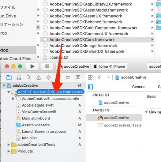
Task: Expand the AdobeCreativeS...sources.bundle item
Action: 13,99
